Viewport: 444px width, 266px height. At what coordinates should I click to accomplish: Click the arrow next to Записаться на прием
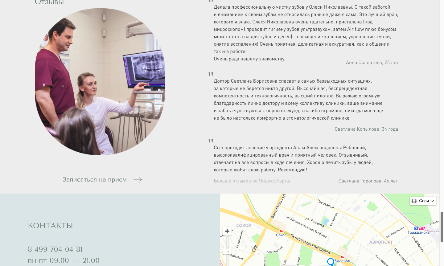[x=138, y=180]
